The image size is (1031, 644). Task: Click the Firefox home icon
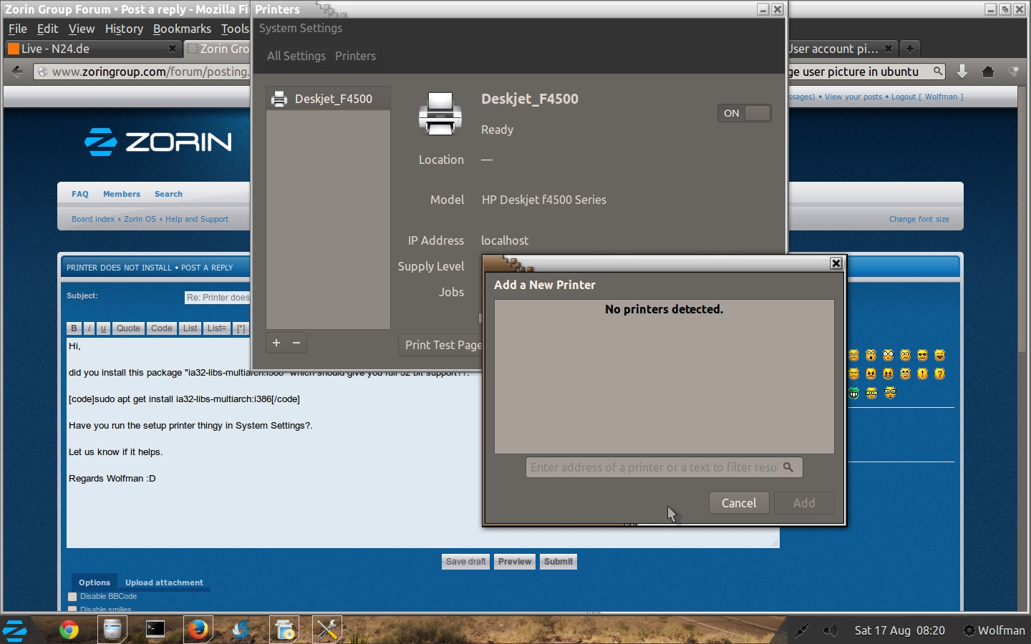[x=988, y=72]
